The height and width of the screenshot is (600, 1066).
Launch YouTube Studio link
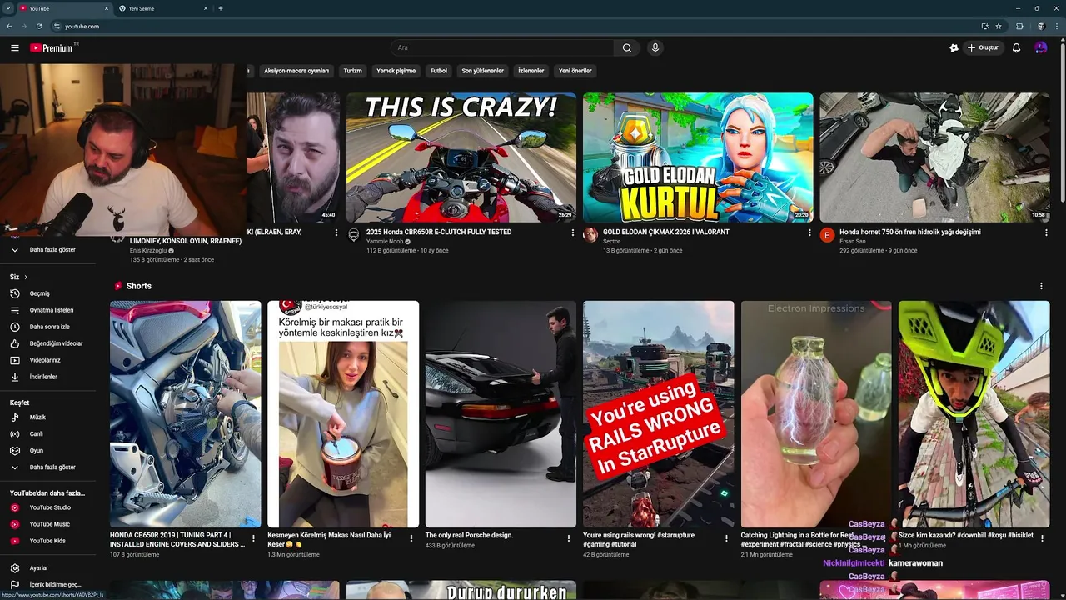50,507
